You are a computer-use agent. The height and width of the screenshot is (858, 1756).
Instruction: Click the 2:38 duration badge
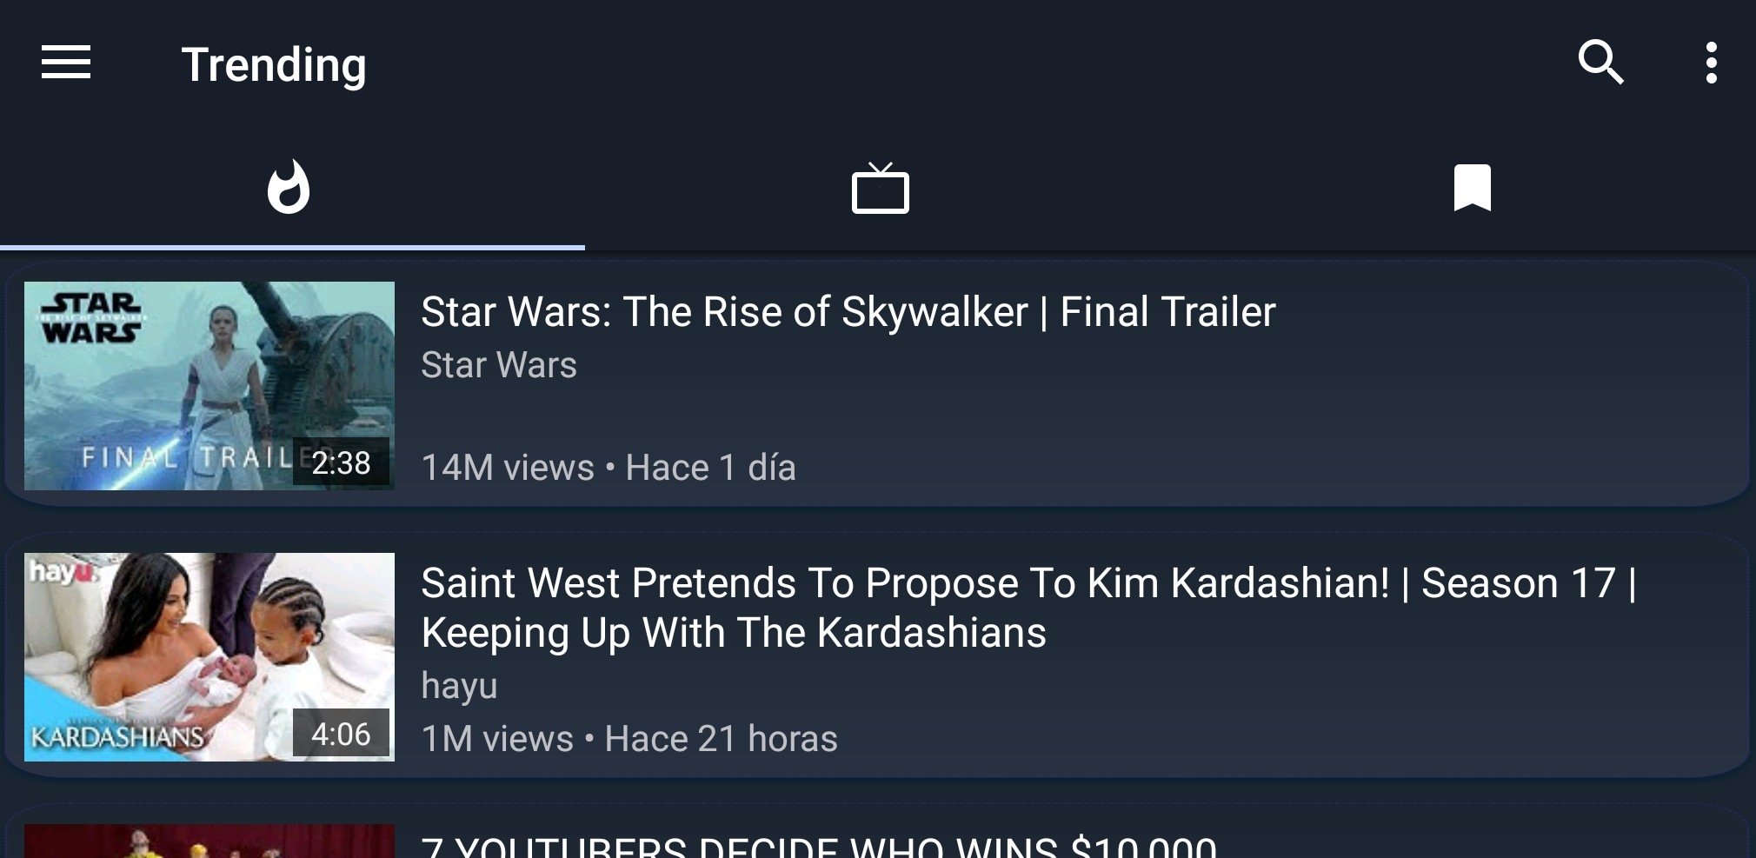click(x=341, y=462)
